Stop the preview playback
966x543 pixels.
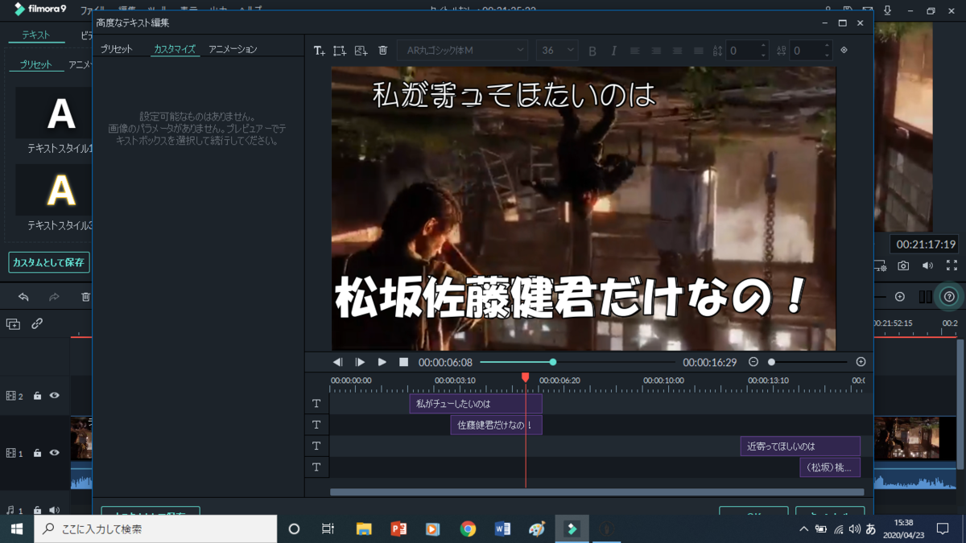pyautogui.click(x=404, y=363)
